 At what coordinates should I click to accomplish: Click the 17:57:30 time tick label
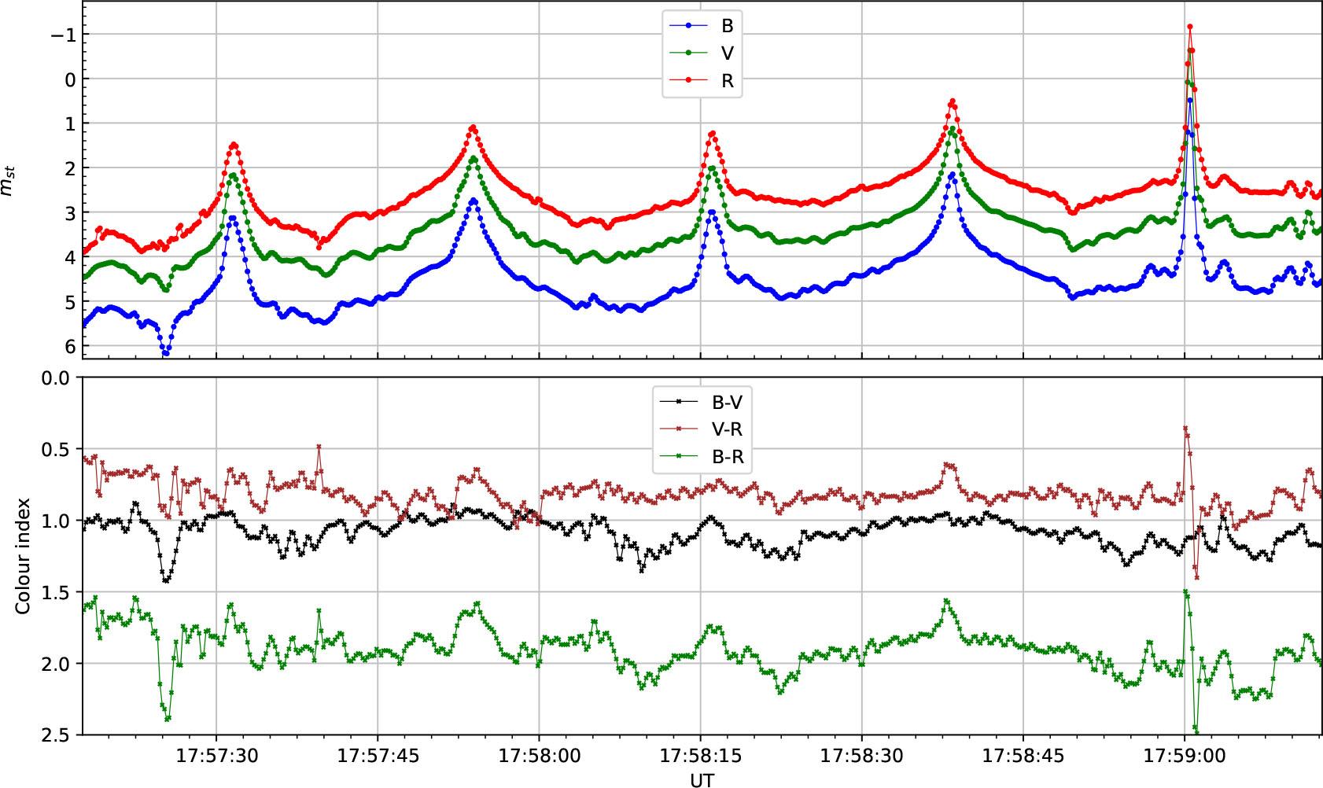[x=216, y=757]
